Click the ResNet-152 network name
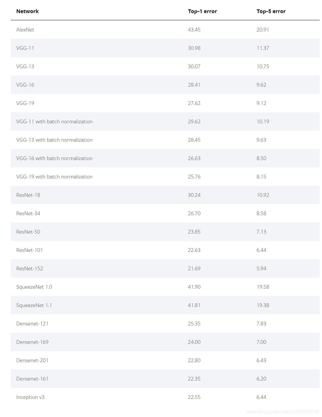322x417 pixels. pyautogui.click(x=30, y=269)
